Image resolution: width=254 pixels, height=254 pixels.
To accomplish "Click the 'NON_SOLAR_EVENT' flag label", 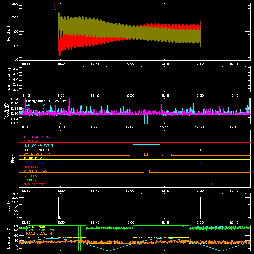I will pyautogui.click(x=38, y=146).
